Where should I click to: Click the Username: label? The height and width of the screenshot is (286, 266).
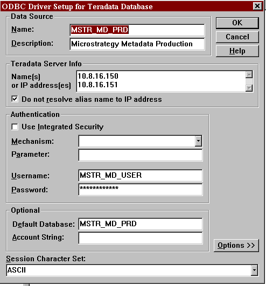click(30, 176)
